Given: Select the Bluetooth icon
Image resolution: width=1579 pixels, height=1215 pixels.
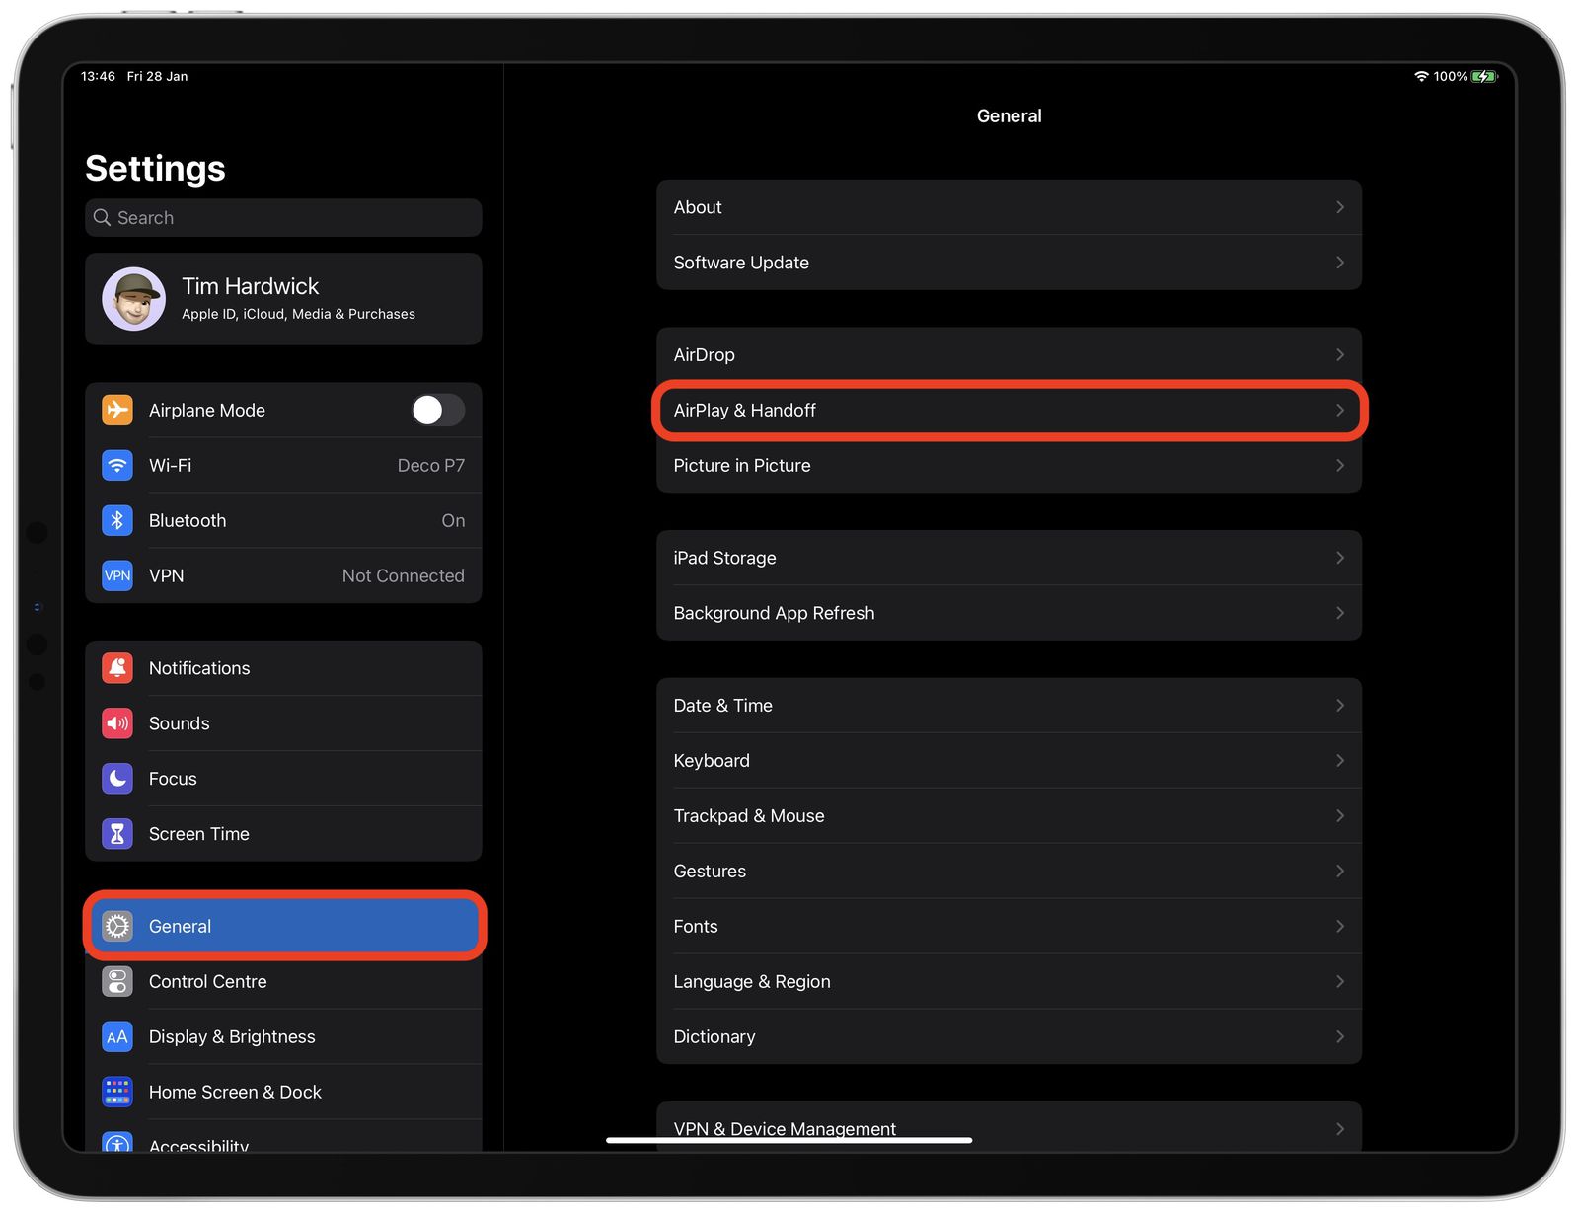Looking at the screenshot, I should tap(116, 520).
